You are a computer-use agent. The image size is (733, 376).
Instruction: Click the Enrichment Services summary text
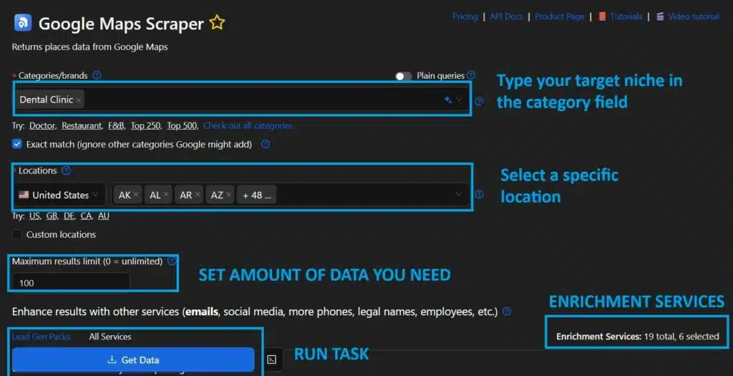[637, 336]
